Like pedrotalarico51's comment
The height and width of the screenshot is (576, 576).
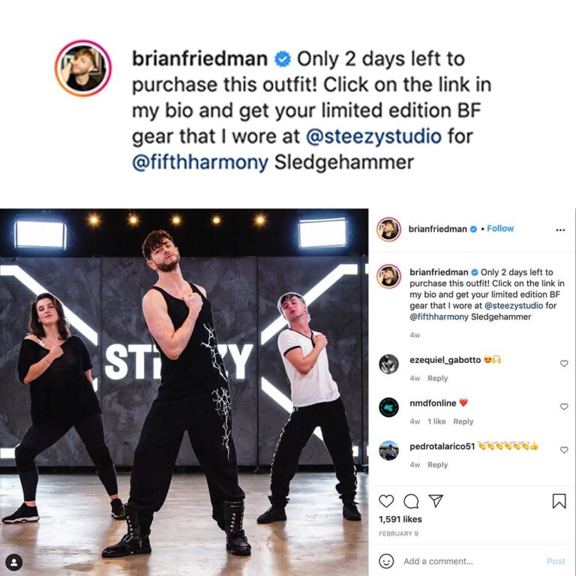click(564, 450)
